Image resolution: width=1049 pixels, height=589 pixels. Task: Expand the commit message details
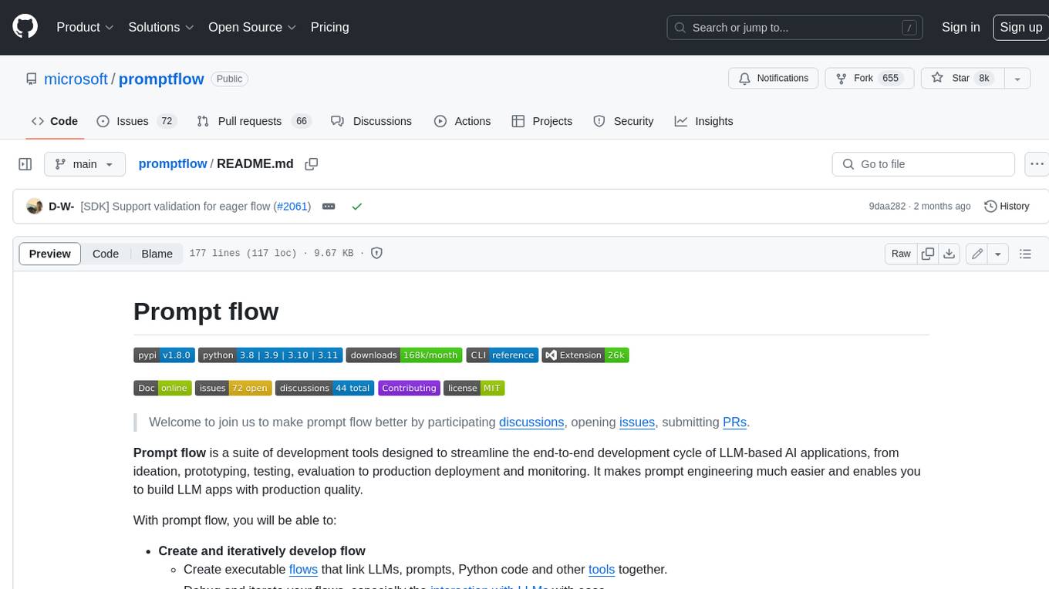coord(329,207)
